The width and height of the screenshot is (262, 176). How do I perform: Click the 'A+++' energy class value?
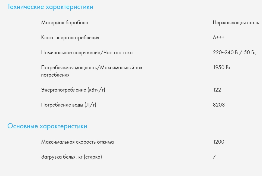(x=219, y=38)
